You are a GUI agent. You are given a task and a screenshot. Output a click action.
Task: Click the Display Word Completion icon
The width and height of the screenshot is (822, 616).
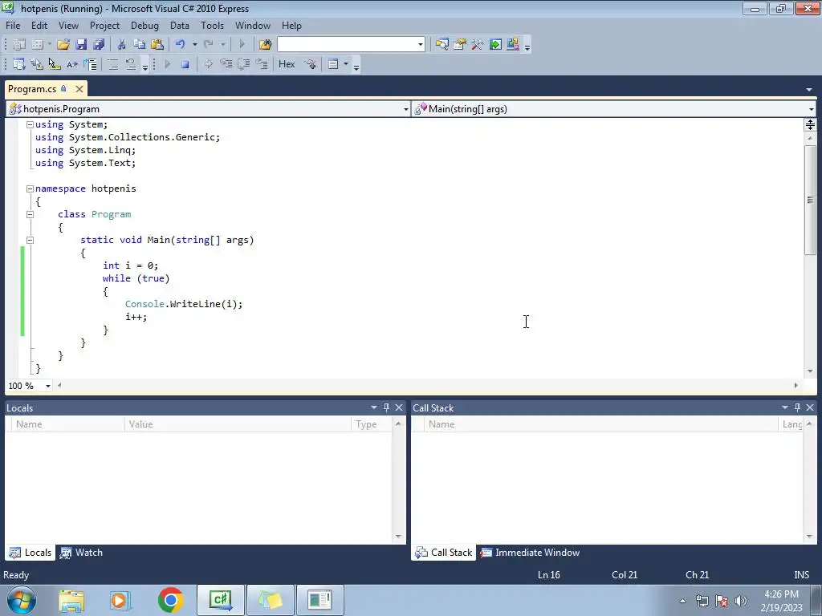point(71,64)
